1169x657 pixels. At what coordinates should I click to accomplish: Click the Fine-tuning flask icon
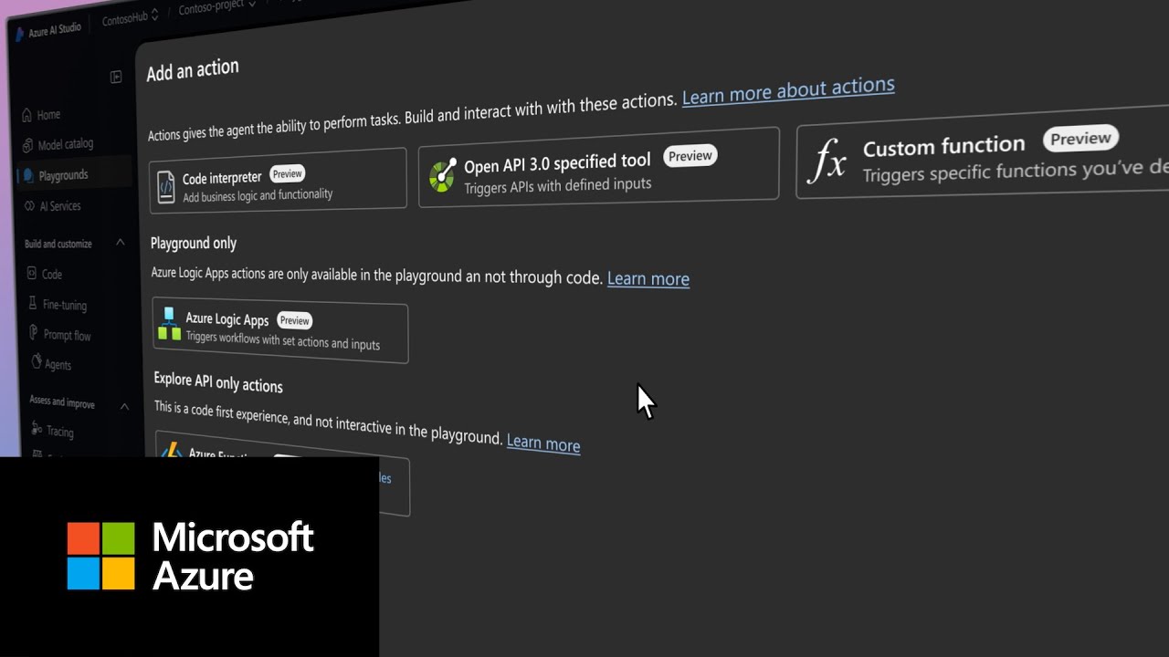(x=33, y=304)
